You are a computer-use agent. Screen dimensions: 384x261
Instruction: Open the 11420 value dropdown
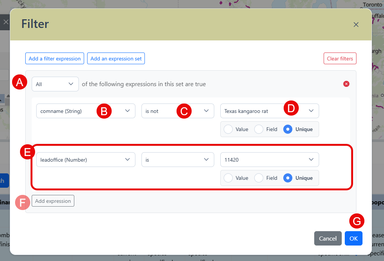tap(270, 160)
